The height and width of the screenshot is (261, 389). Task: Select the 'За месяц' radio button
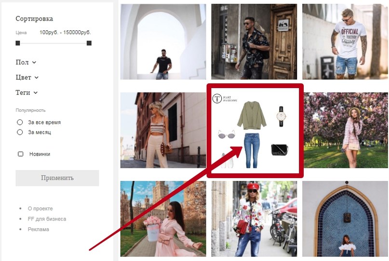pos(20,132)
